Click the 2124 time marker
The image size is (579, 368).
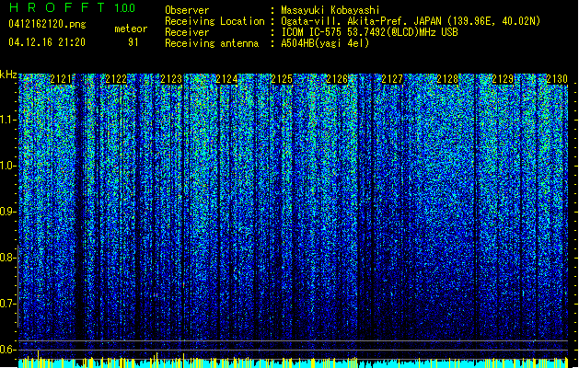point(226,79)
